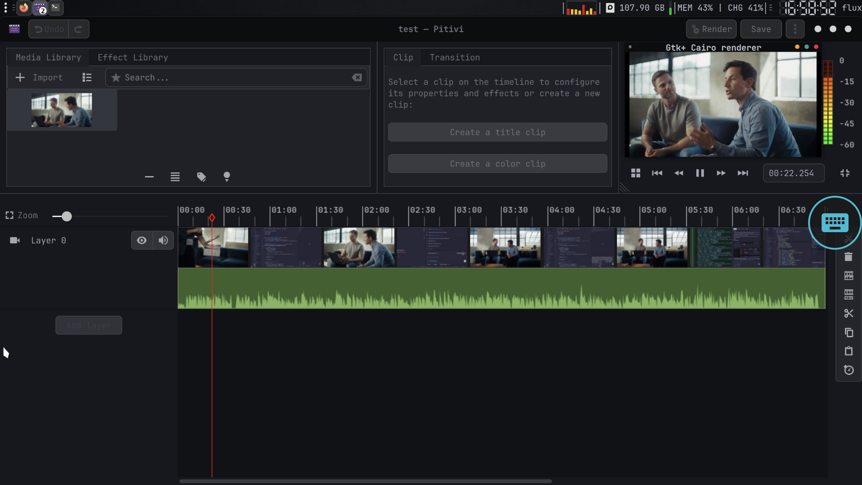Click the Render button
Image resolution: width=862 pixels, height=485 pixels.
point(711,29)
